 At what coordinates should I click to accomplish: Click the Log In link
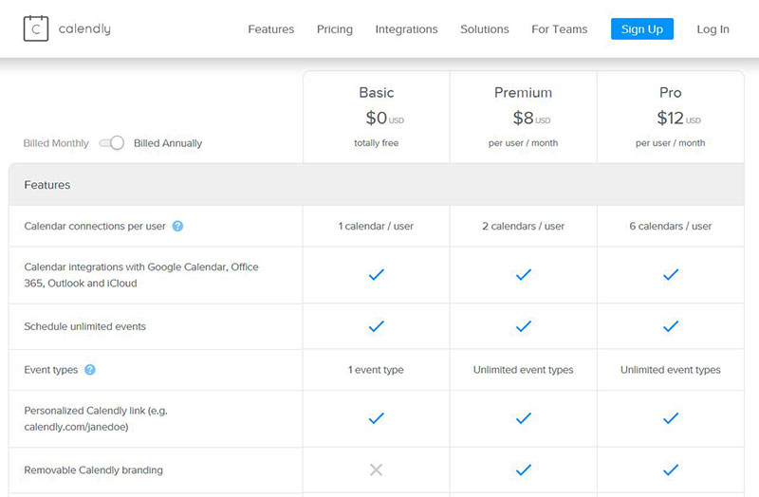(x=713, y=29)
